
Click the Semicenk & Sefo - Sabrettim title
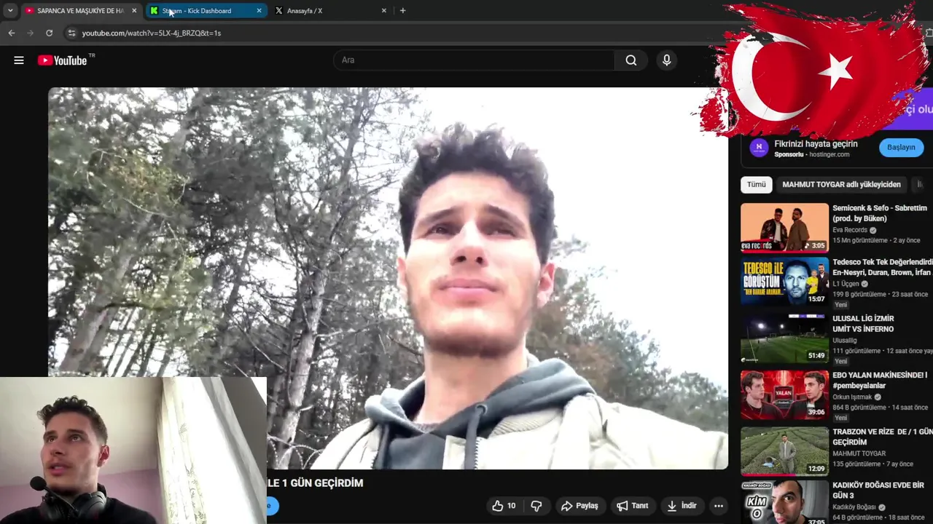[x=880, y=213]
